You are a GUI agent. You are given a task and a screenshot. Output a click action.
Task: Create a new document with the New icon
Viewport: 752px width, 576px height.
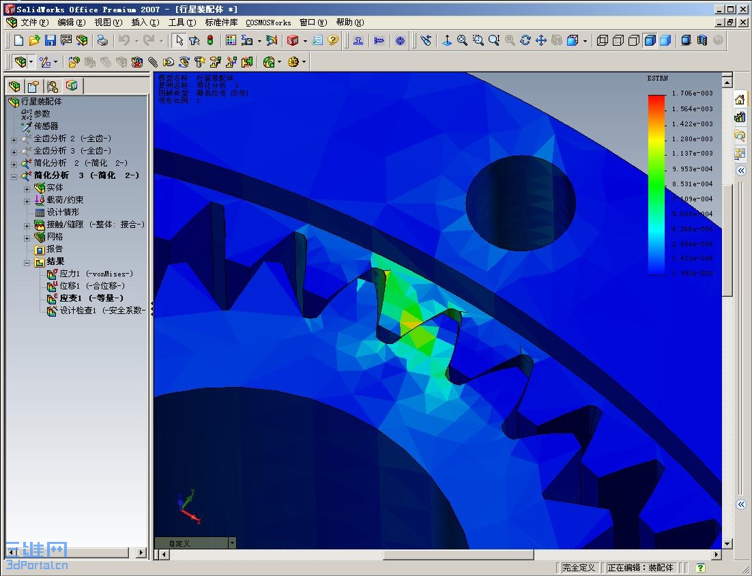[18, 40]
